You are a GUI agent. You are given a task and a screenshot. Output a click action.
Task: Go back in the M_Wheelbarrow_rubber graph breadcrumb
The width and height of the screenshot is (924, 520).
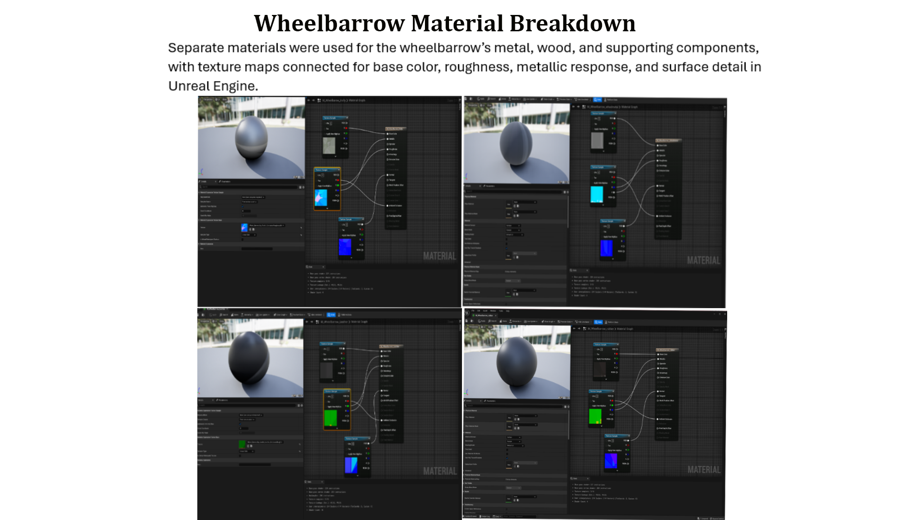[574, 328]
